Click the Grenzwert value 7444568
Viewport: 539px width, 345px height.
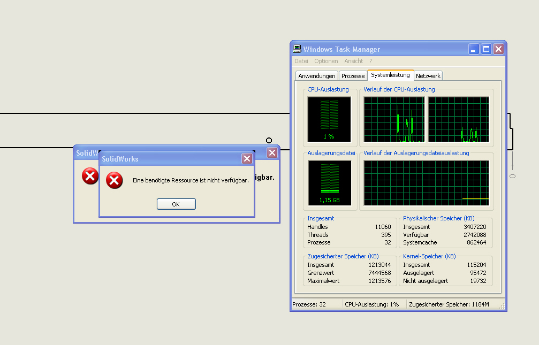(380, 273)
